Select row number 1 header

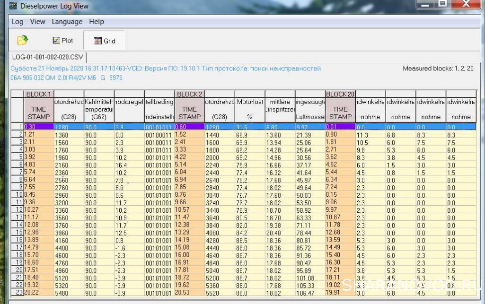coord(17,127)
